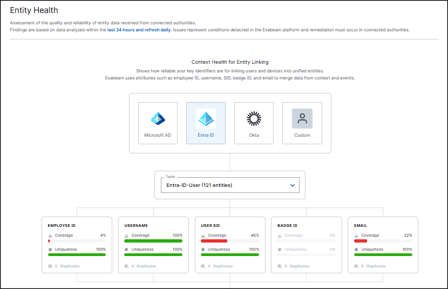Click the Username Coverage green progress bar
Screen dimensions: 448x289
(153, 241)
